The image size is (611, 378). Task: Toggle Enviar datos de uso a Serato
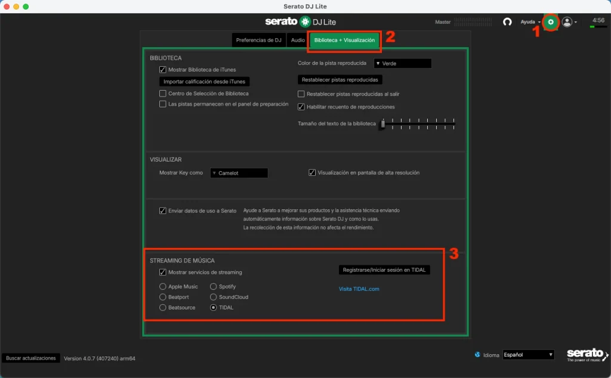click(162, 210)
